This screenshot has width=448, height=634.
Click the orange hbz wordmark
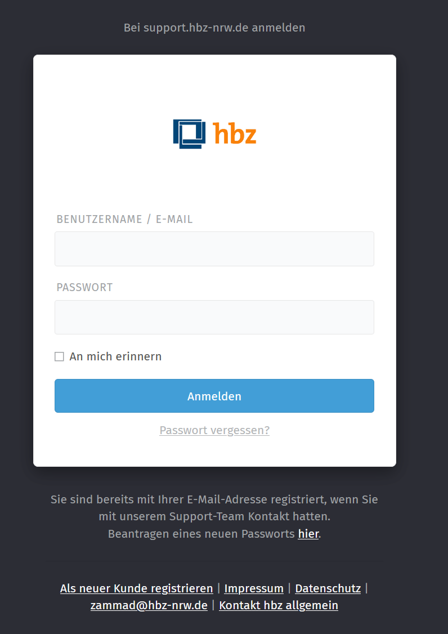tap(235, 133)
